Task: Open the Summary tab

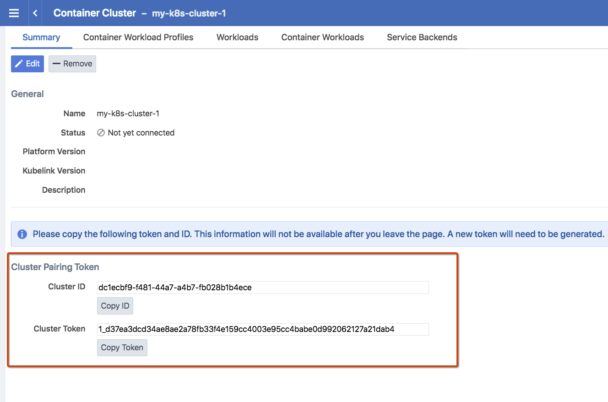Action: click(x=41, y=37)
